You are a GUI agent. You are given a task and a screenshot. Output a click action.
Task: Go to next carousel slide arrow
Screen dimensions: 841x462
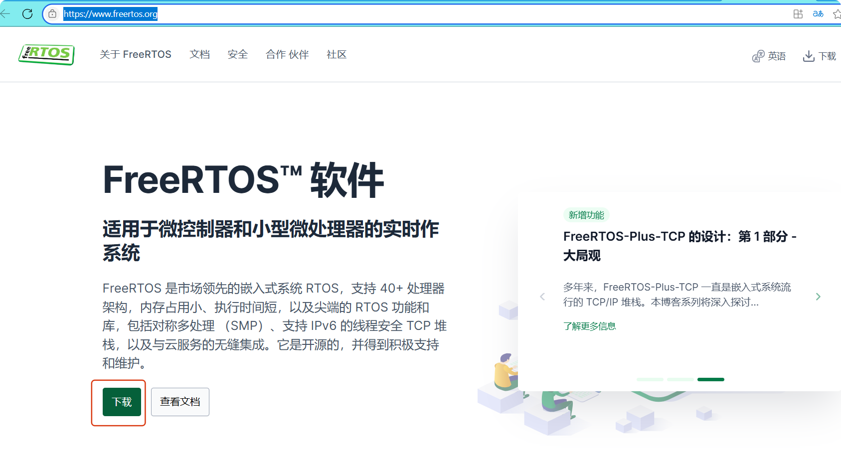[x=818, y=297]
